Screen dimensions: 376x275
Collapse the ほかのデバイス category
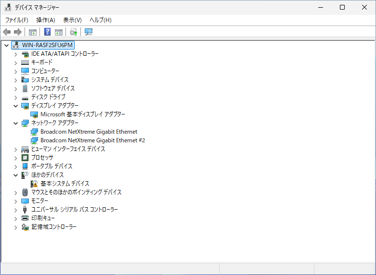(15, 175)
